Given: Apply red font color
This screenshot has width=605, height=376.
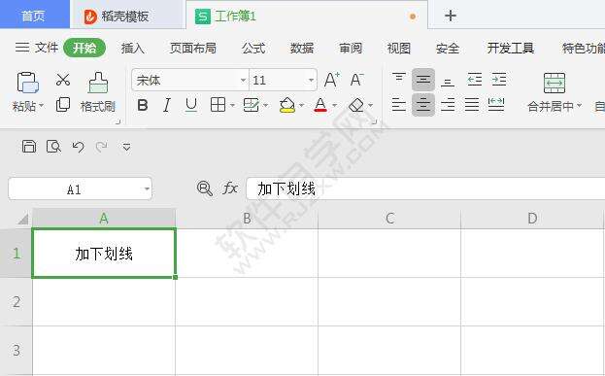Looking at the screenshot, I should coord(320,105).
